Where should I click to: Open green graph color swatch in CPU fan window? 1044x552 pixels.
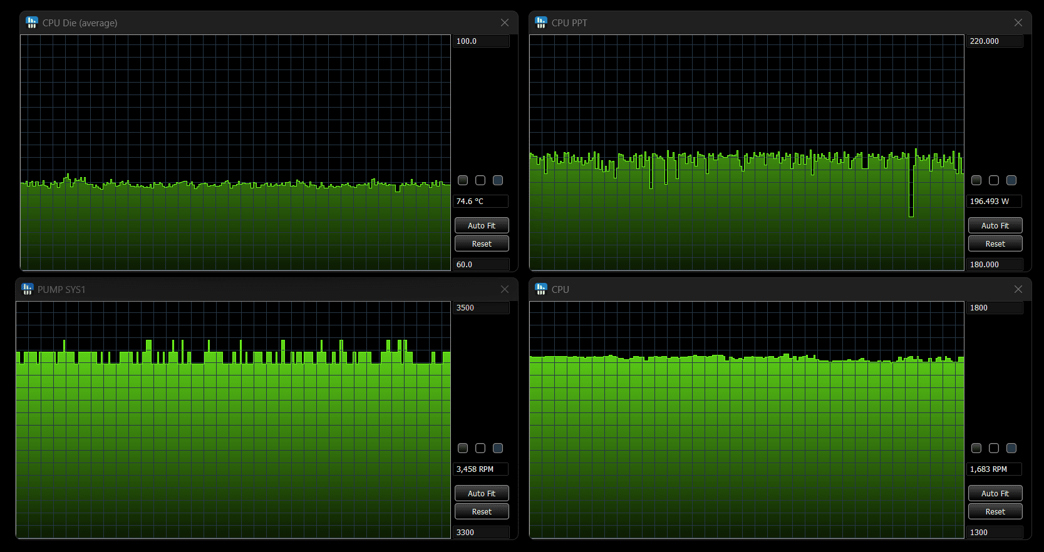click(x=976, y=448)
